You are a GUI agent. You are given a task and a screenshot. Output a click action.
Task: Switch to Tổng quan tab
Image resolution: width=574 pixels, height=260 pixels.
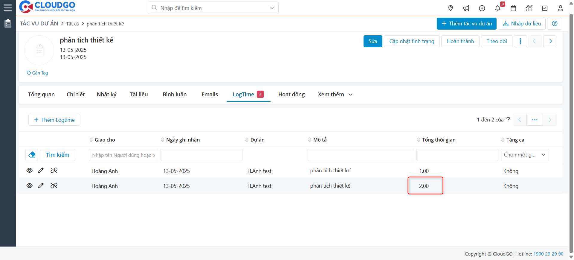(41, 95)
